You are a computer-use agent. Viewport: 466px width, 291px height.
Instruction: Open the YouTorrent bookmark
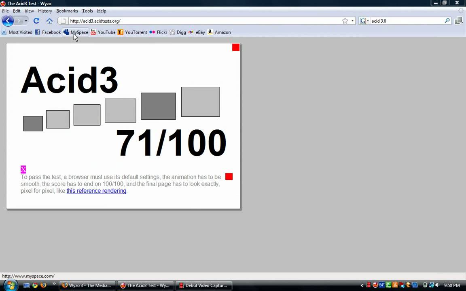click(x=132, y=32)
